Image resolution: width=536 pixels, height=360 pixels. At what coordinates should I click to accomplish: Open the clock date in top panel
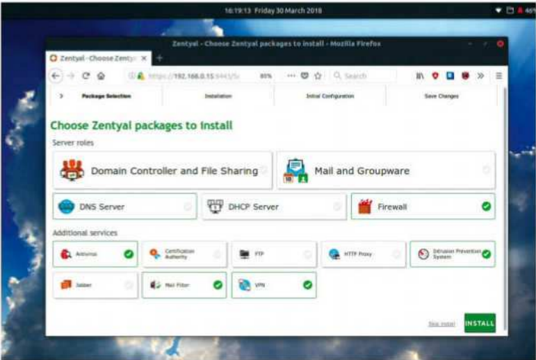273,10
